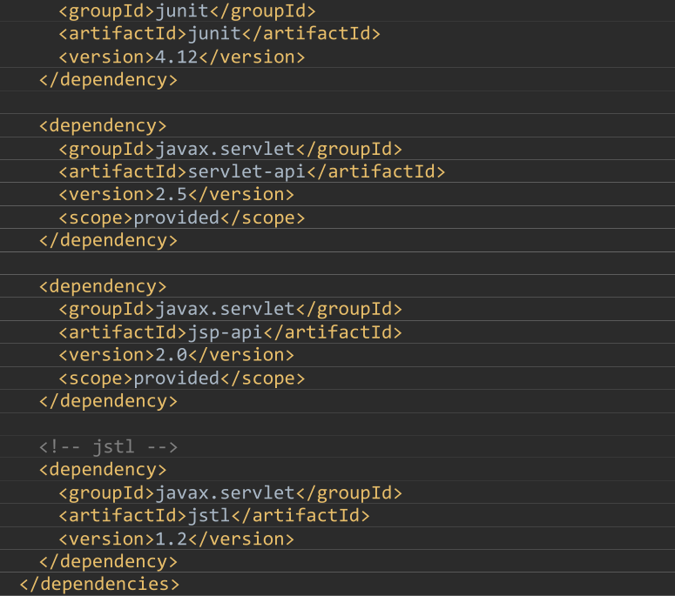Click the '</dependencies>' closing tag
675x596 pixels.
[x=99, y=585]
